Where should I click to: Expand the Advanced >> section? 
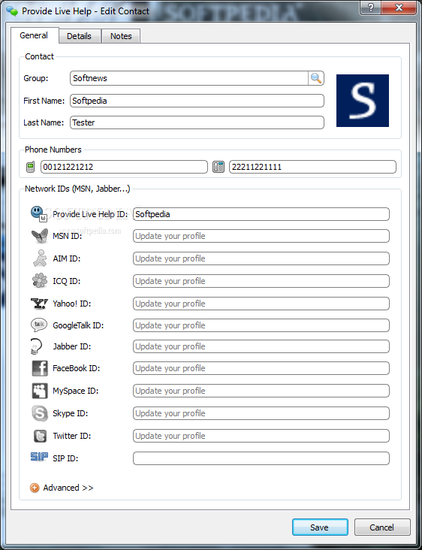point(68,488)
